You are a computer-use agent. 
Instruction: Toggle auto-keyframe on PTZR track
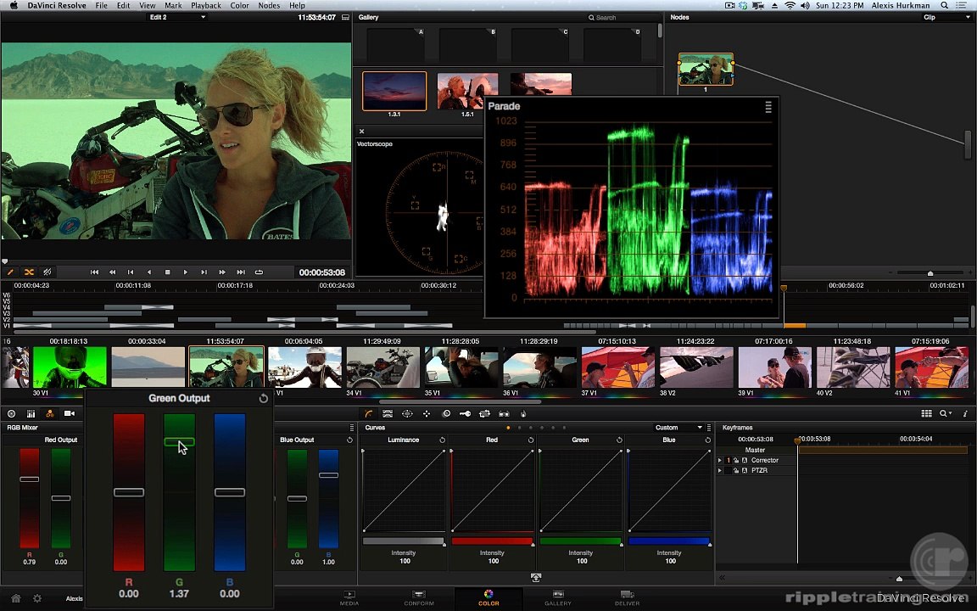744,470
